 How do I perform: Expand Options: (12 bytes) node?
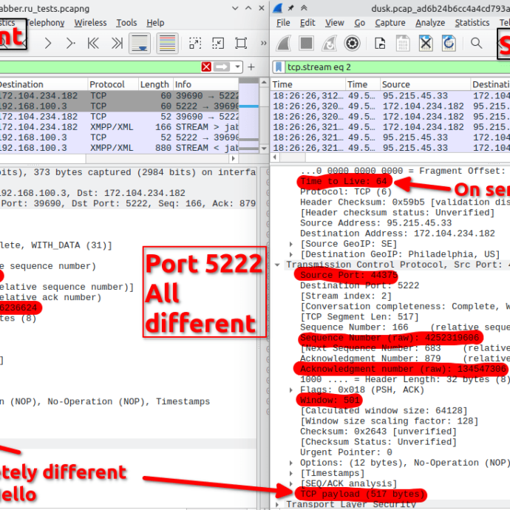click(290, 463)
